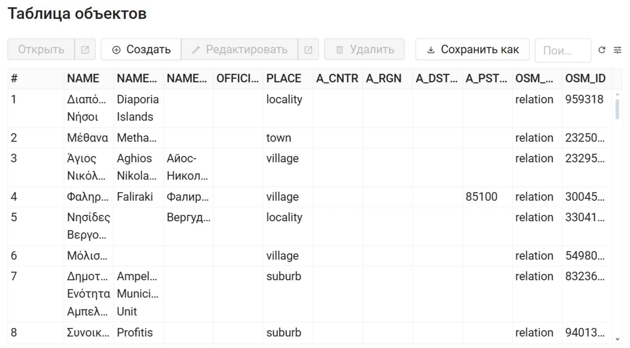Viewport: 630px width, 348px height.
Task: Click Сохранить как export button
Action: click(472, 50)
